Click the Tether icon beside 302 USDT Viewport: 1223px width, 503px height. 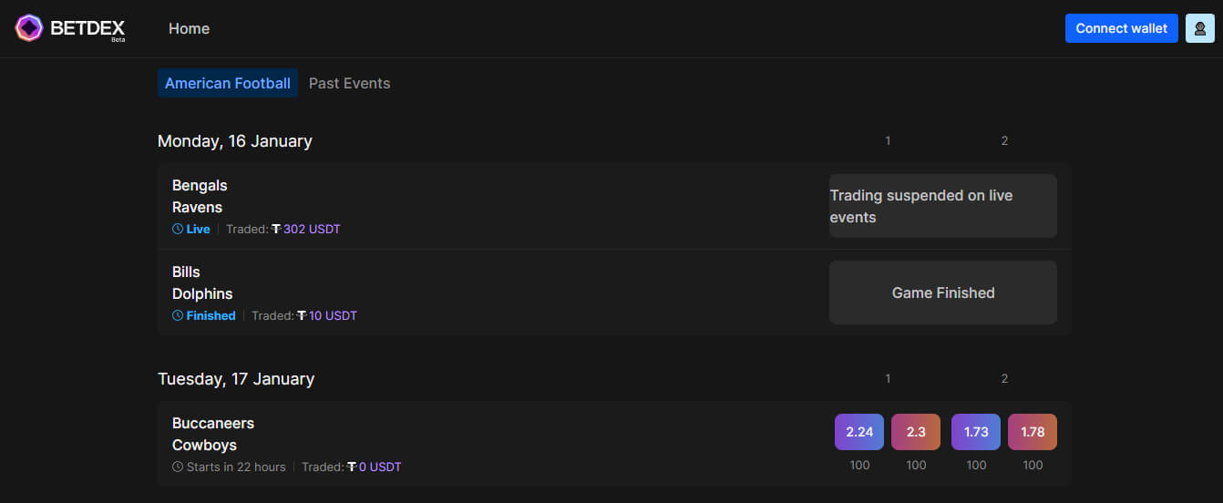(276, 230)
